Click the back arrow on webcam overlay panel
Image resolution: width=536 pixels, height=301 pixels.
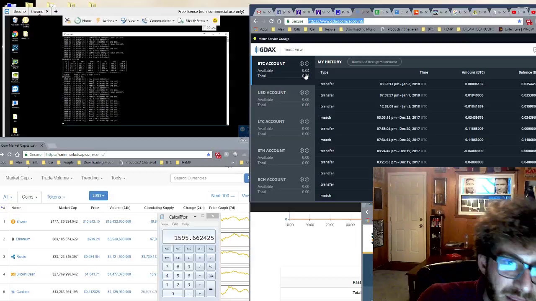367,212
